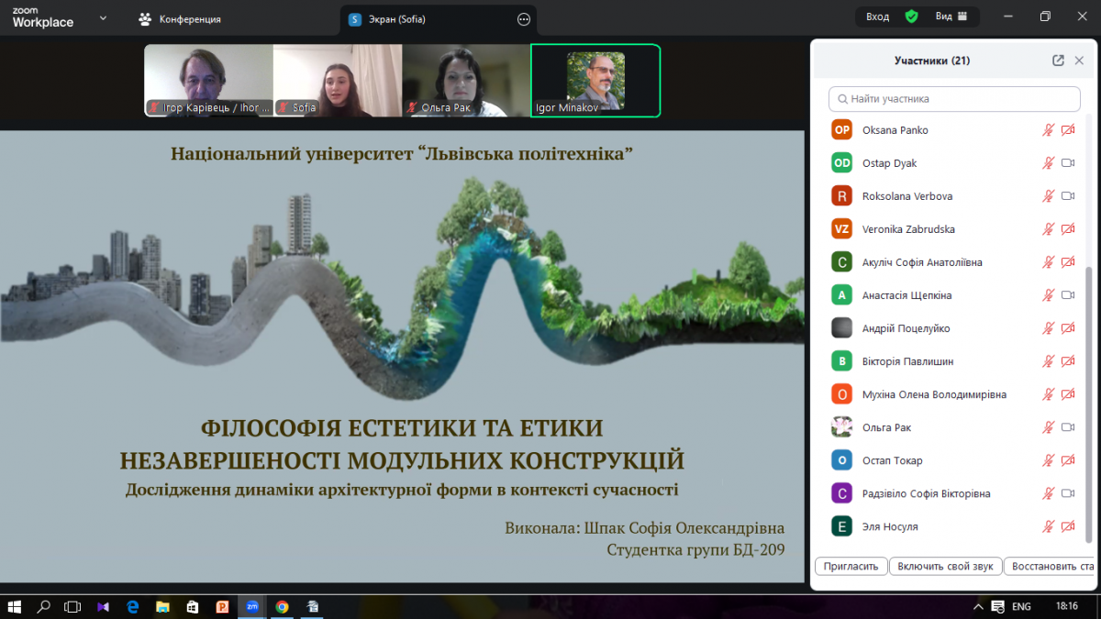Open PowerPoint from the taskbar
This screenshot has width=1101, height=619.
point(222,606)
